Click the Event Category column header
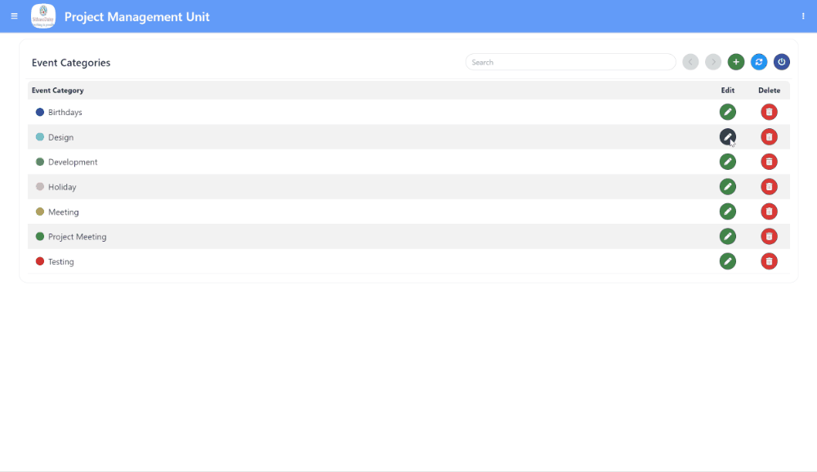The width and height of the screenshot is (817, 472). (58, 91)
